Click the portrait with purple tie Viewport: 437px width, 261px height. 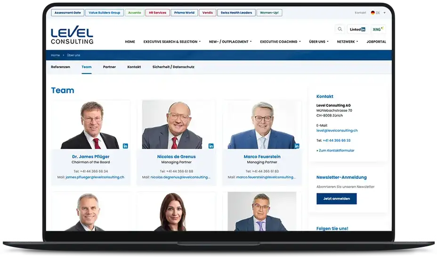[262, 212]
